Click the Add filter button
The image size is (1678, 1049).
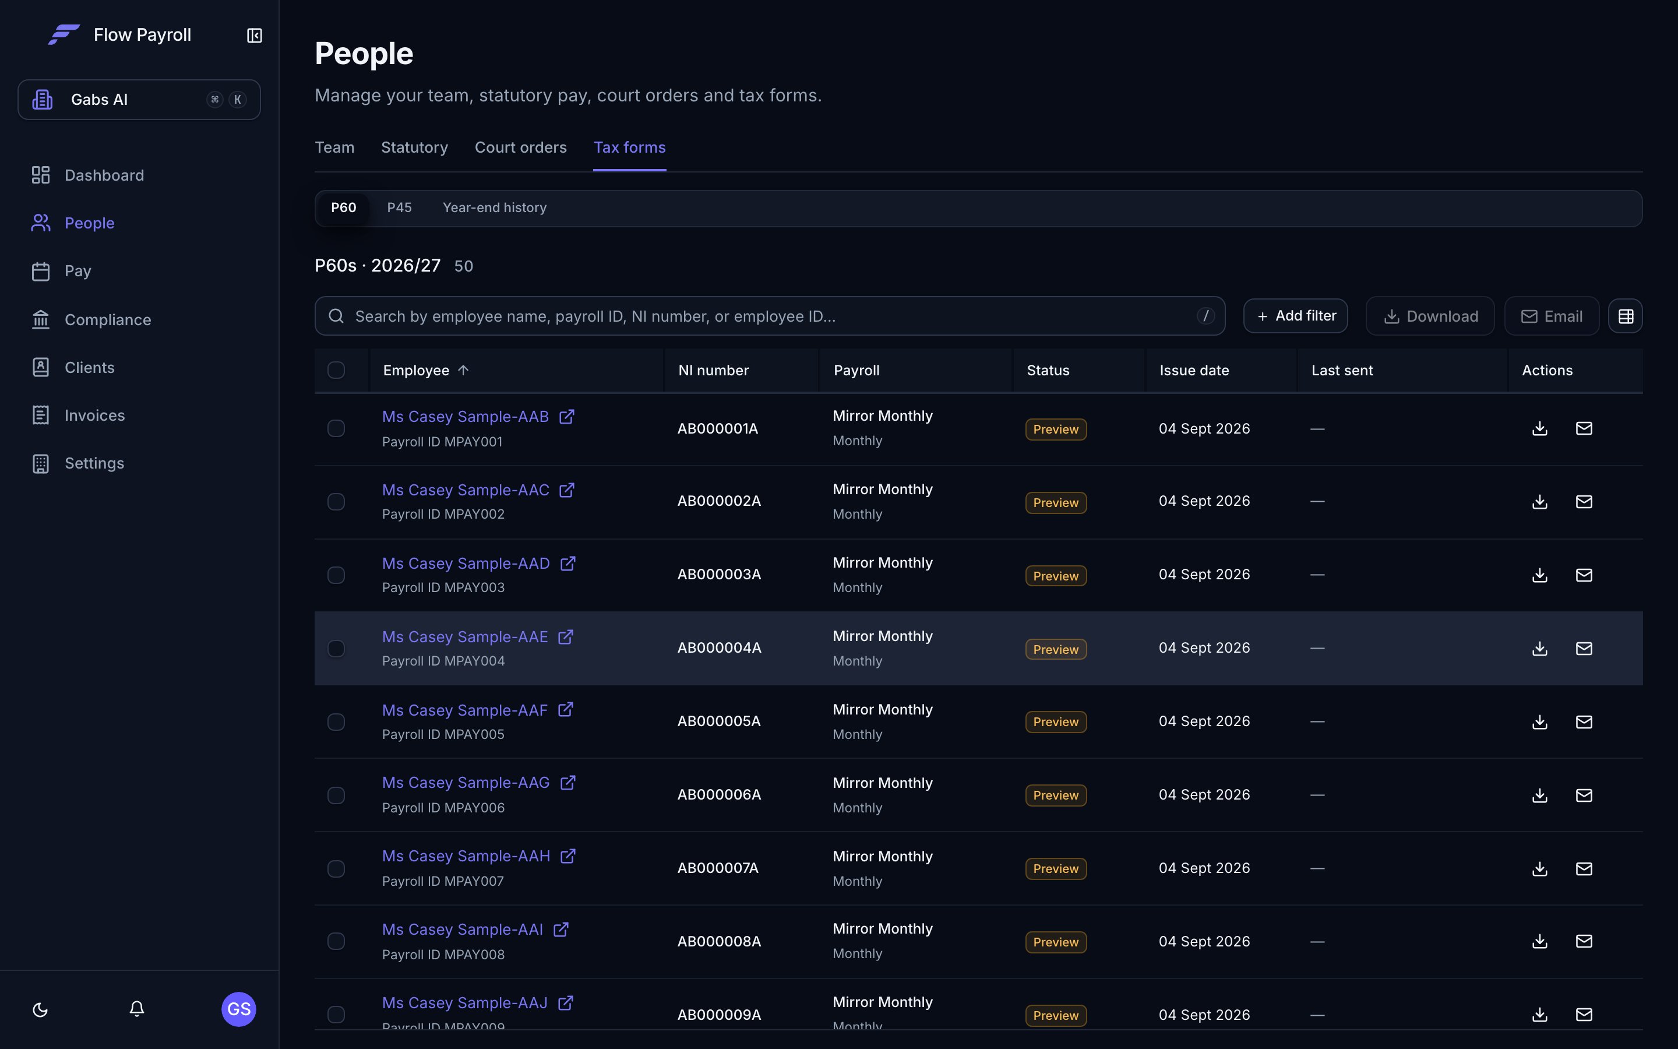point(1295,316)
